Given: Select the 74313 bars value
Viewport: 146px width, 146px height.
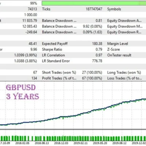Looking at the screenshot, I should tap(32, 9).
